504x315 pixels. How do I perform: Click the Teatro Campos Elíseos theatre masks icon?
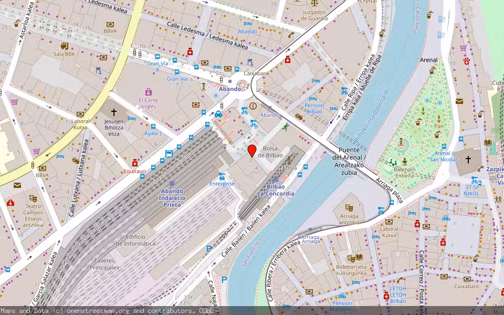(x=33, y=198)
